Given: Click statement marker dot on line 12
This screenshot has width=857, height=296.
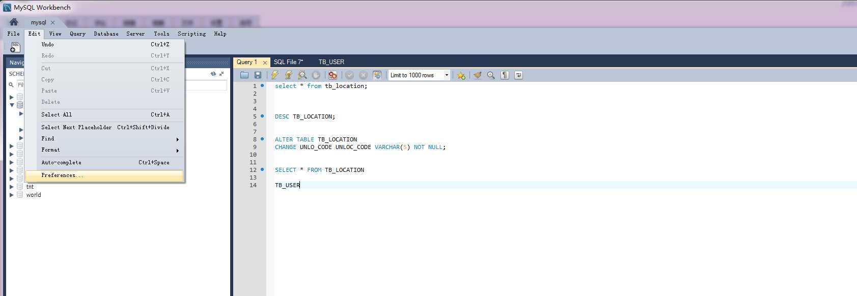Looking at the screenshot, I should [262, 169].
